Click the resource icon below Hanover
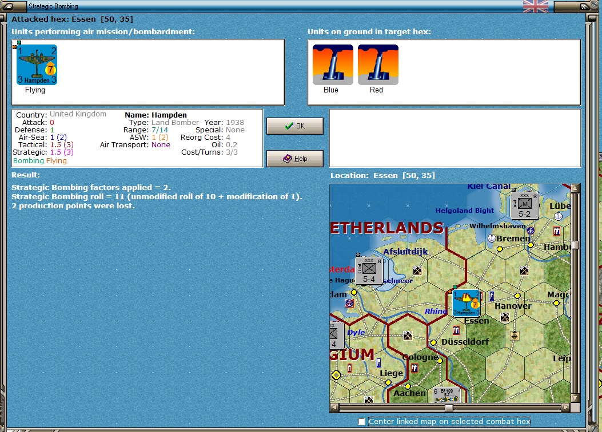 (505, 317)
